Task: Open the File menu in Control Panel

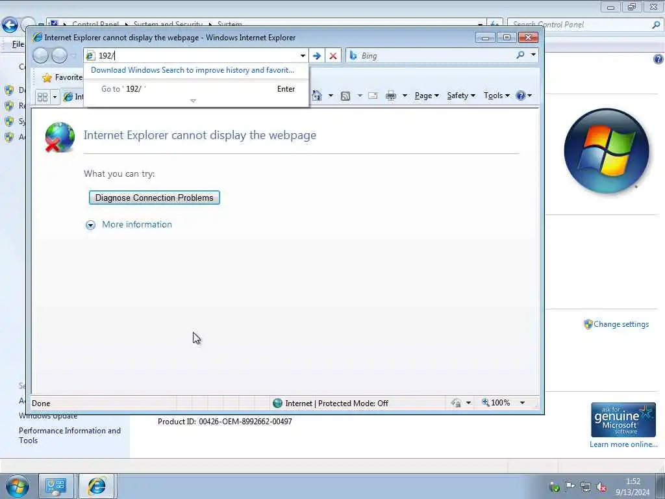Action: pos(18,44)
